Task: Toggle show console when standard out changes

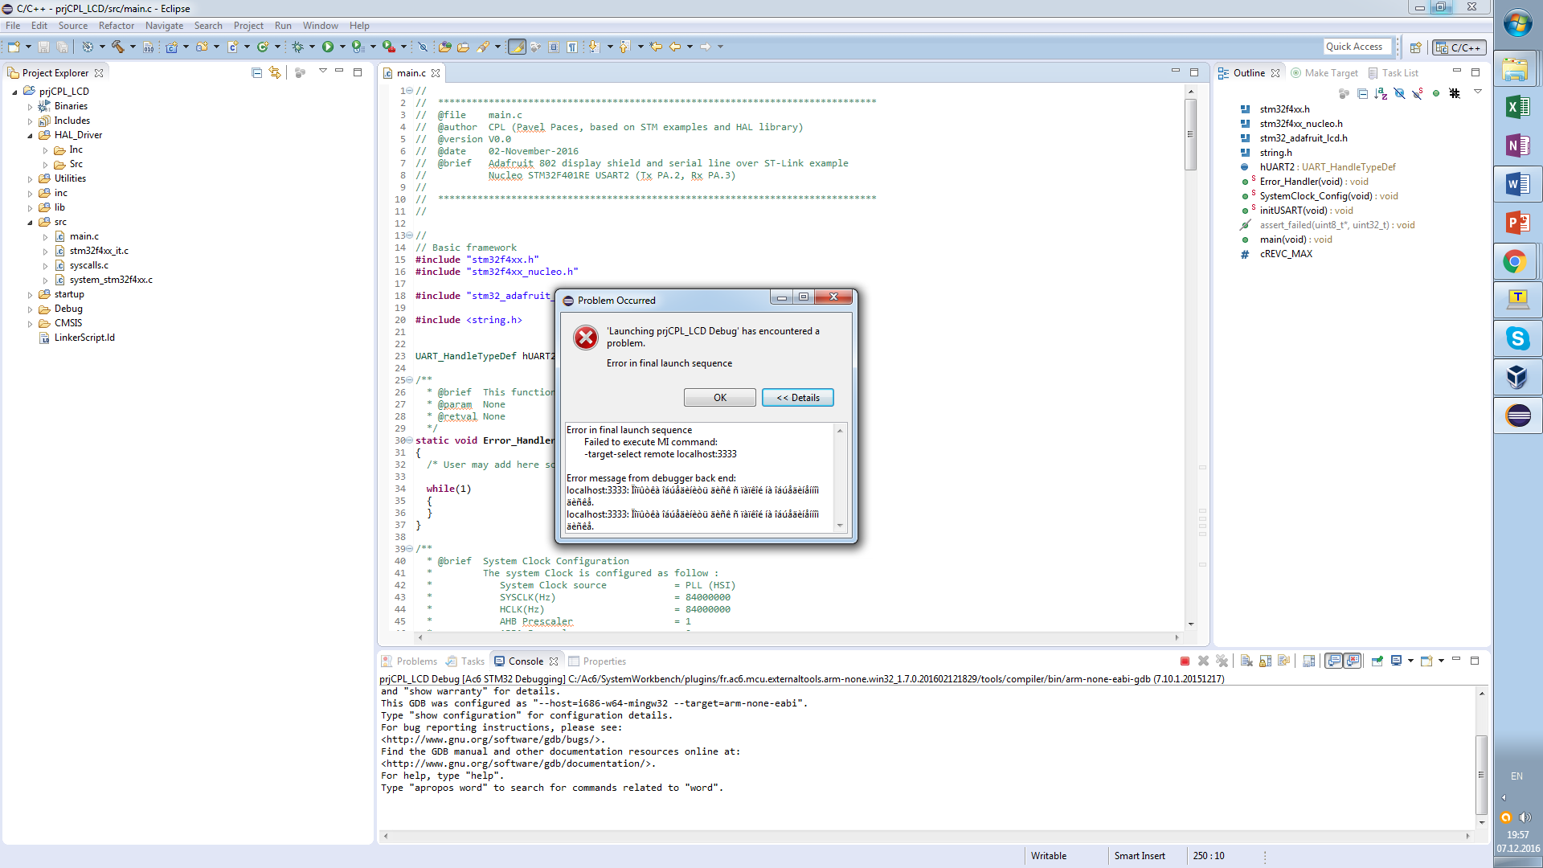Action: pyautogui.click(x=1334, y=661)
